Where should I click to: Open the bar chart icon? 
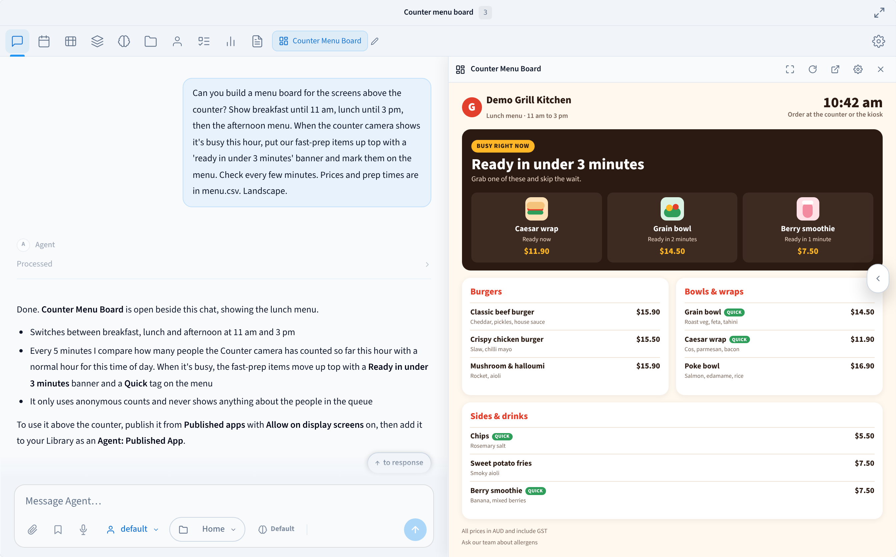230,41
